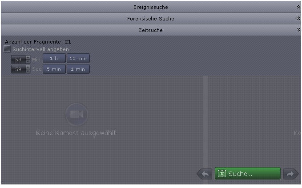Screen dimensions: 302x188
Task: Choose the 1 min interval button
Action: click(78, 69)
